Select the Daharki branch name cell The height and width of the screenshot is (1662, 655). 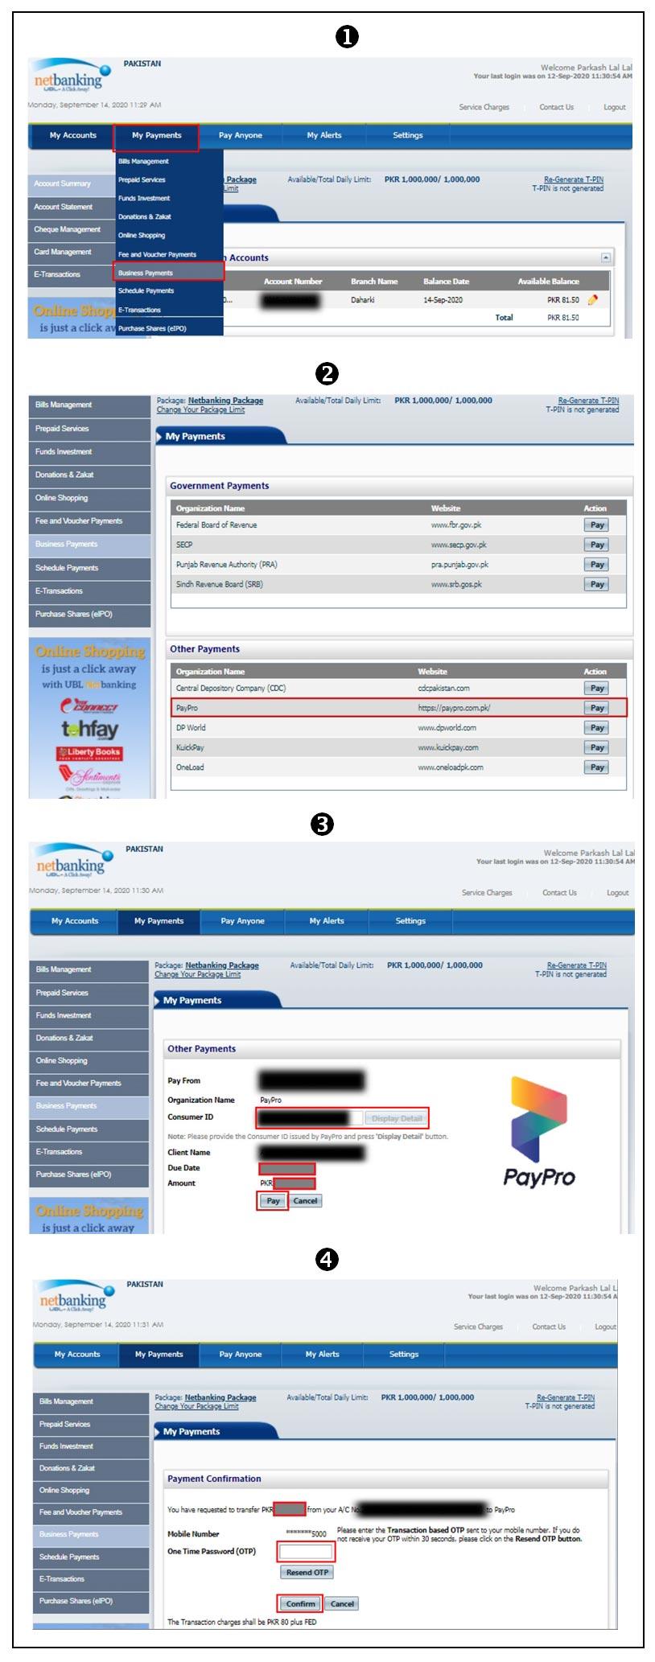363,300
